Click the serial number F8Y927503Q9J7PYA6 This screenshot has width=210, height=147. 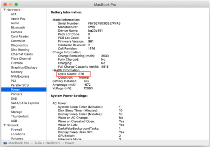pos(104,24)
